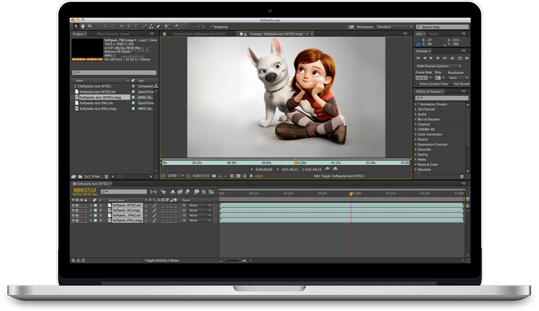Open the Frame Rate (29.97) dropdown

click(x=424, y=78)
